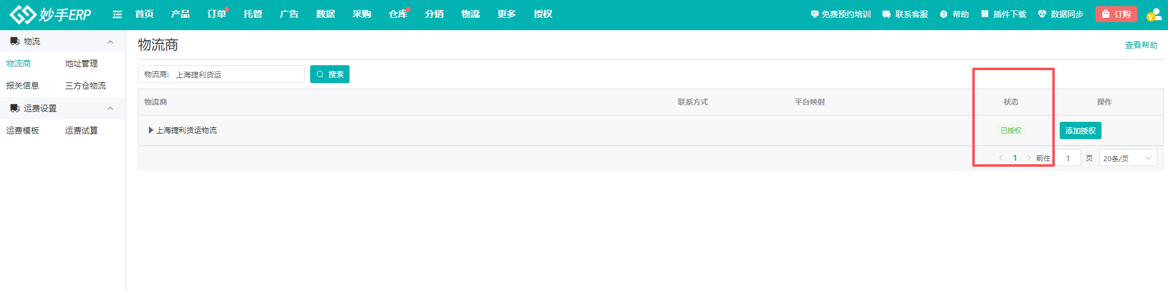
Task: Collapse the 物流 sidebar section chevron
Action: [110, 42]
